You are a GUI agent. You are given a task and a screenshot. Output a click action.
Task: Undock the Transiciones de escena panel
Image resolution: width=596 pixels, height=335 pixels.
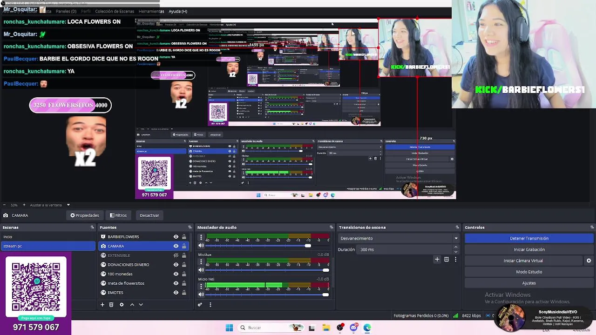point(457,228)
